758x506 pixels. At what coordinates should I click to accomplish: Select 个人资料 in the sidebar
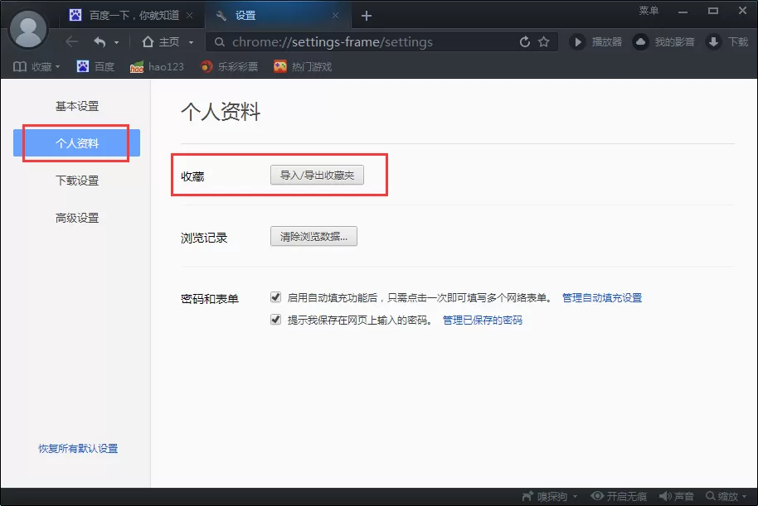click(77, 143)
